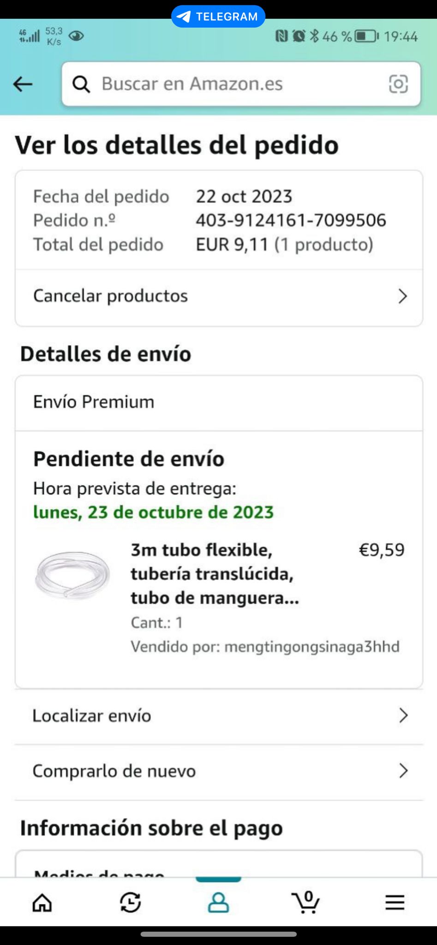
Task: Tap the flexible tube product thumbnail
Action: (72, 575)
